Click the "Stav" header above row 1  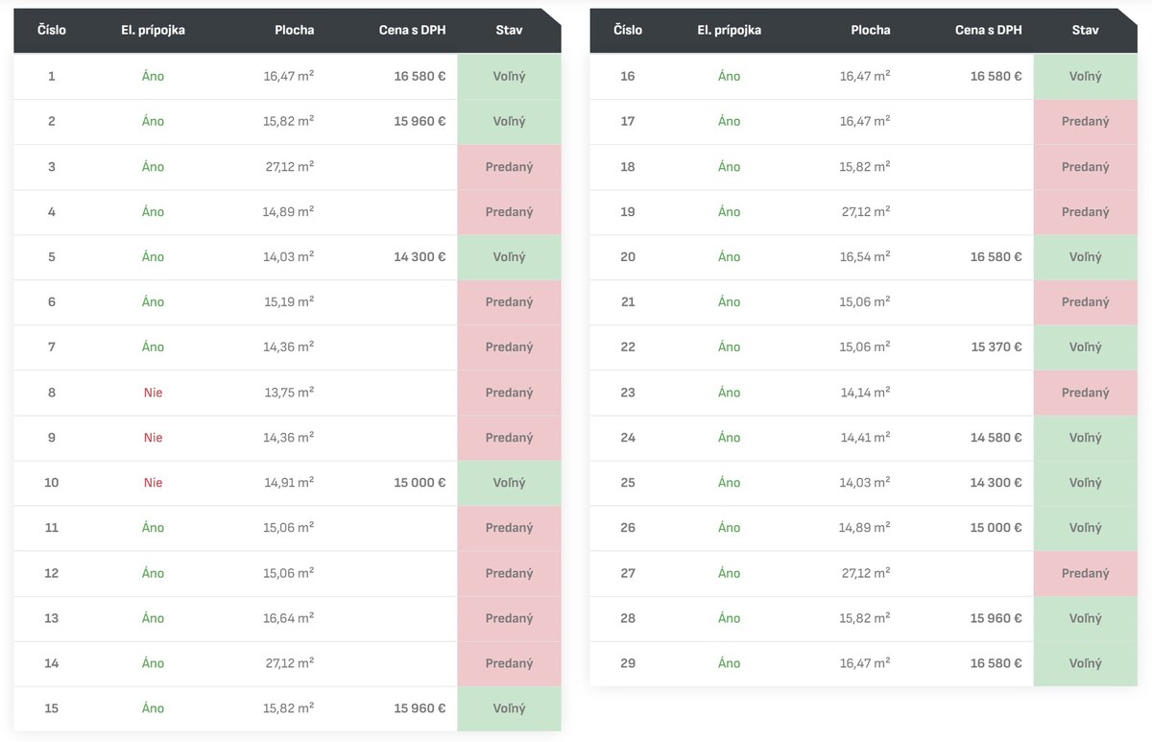(x=509, y=30)
